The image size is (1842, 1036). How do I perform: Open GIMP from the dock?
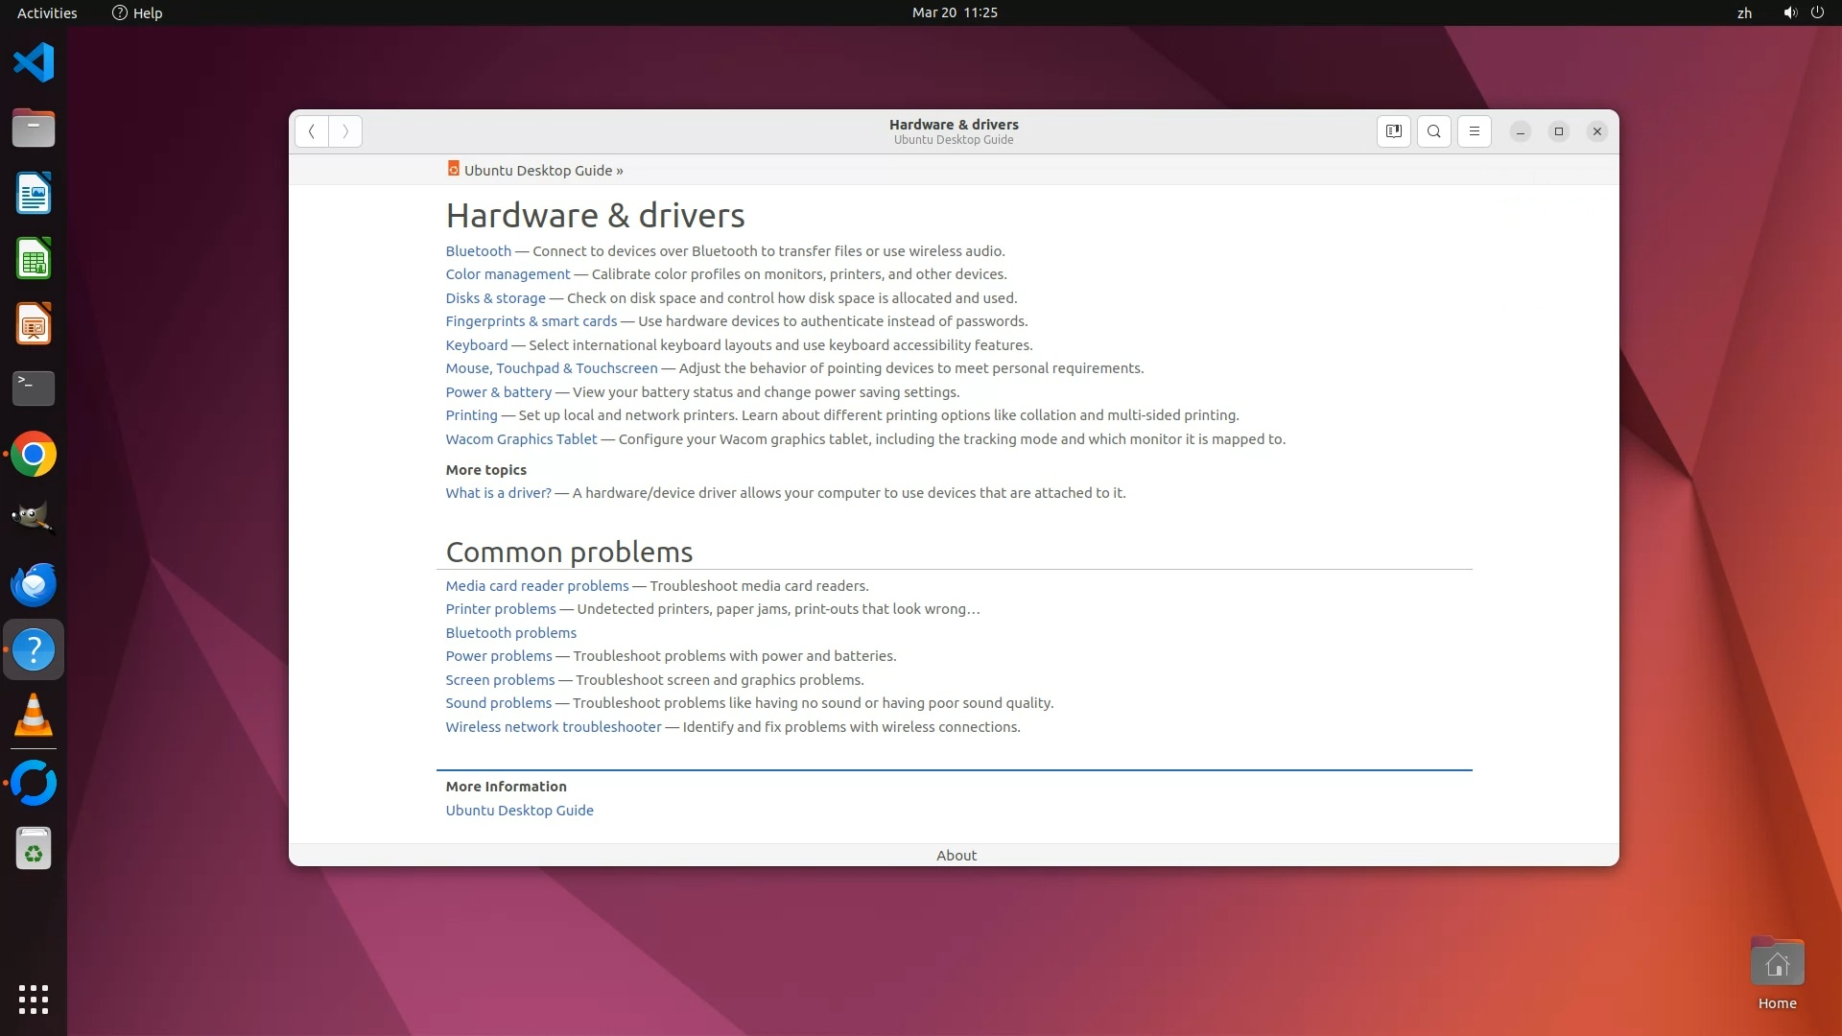(34, 519)
